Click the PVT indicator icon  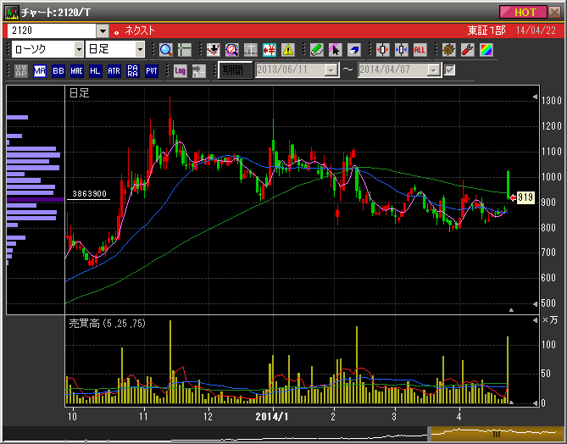(152, 70)
